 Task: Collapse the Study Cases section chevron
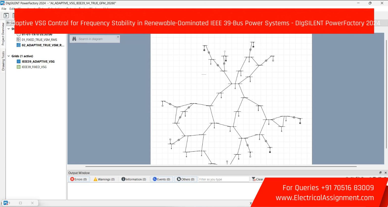(x=9, y=29)
